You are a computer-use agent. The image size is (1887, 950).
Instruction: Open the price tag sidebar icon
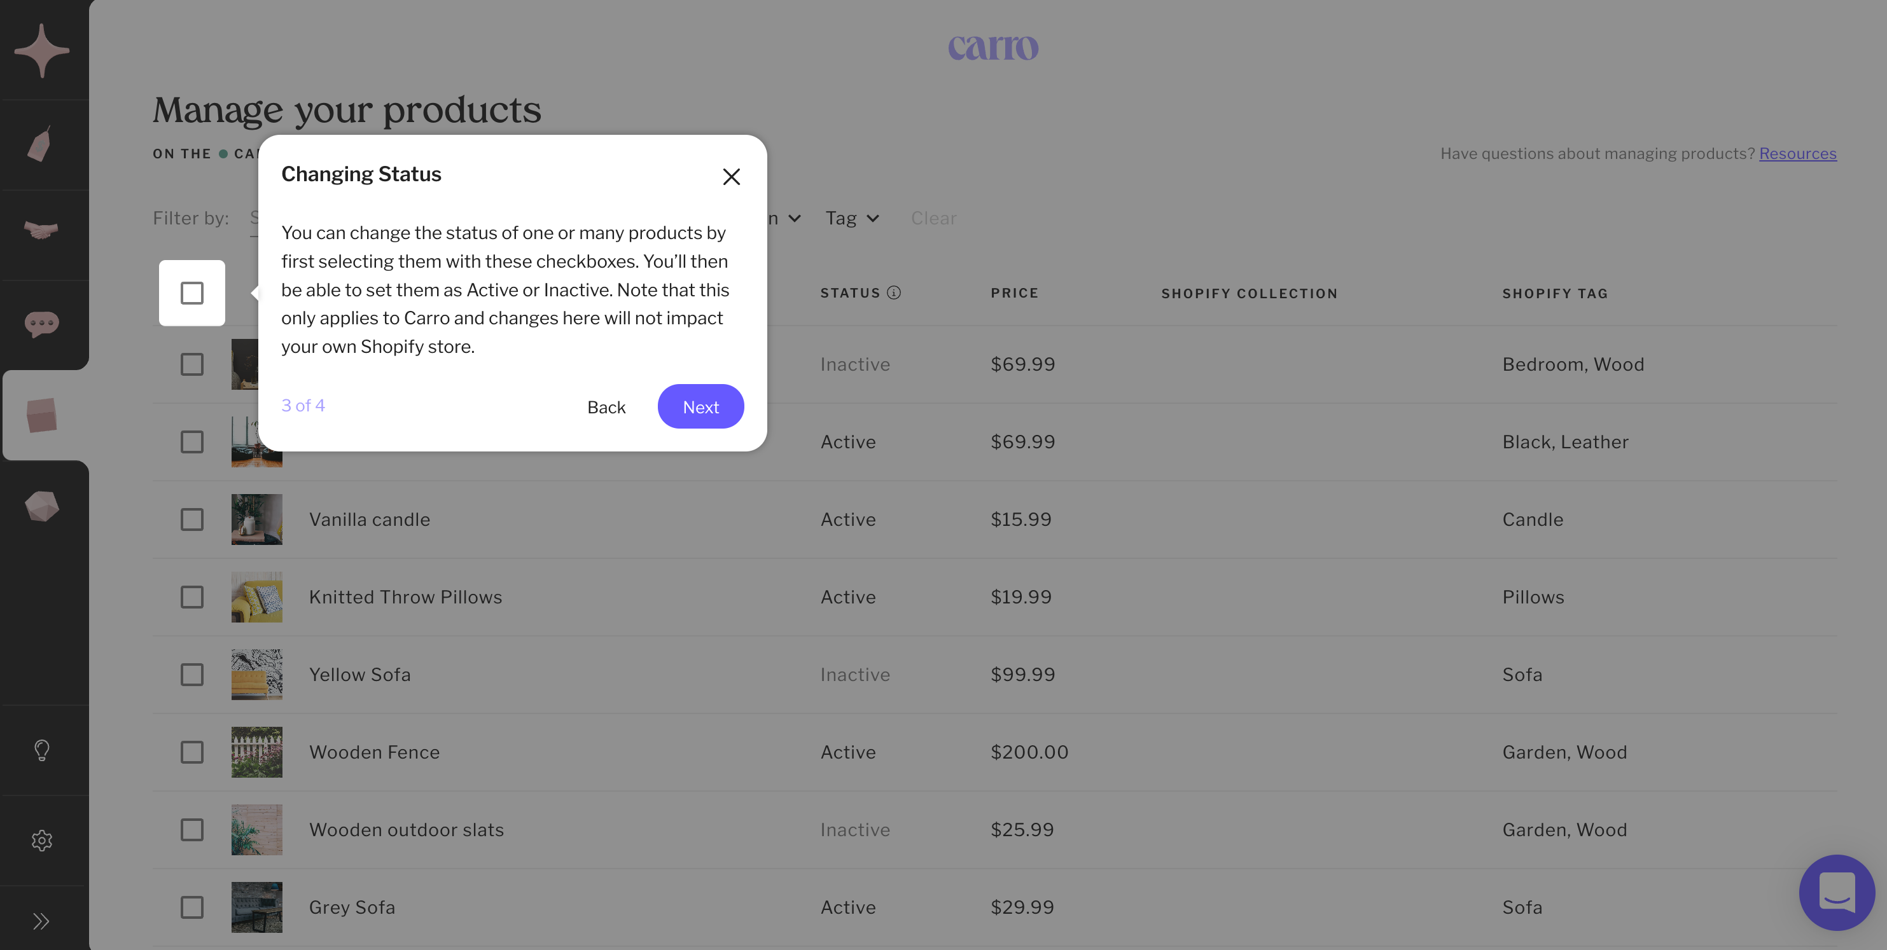pyautogui.click(x=40, y=144)
